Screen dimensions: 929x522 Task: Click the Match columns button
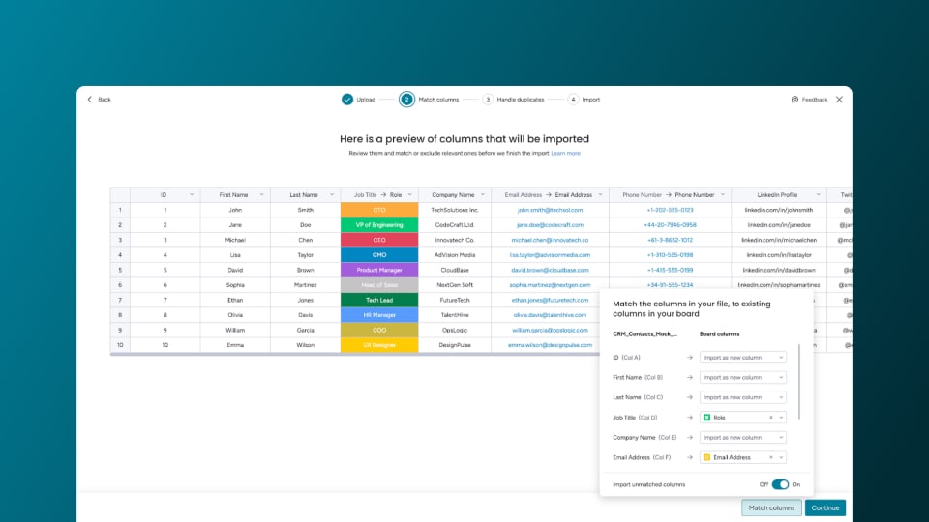[x=771, y=507]
